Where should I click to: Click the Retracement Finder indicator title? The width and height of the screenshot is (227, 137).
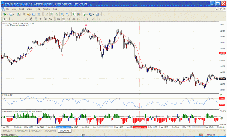[x=22, y=112]
